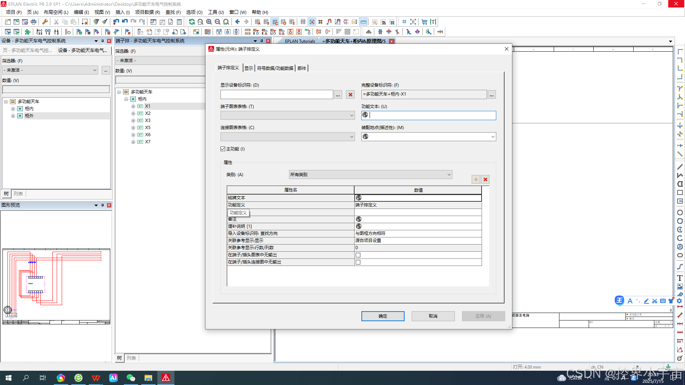Click the browse button beside 显示设备标识符

click(338, 94)
